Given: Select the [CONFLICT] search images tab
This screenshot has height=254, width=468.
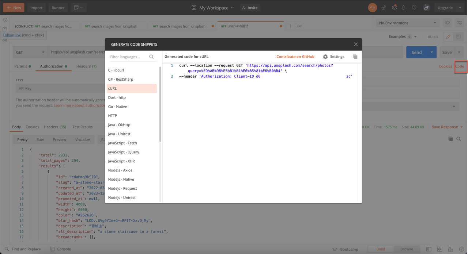Looking at the screenshot, I should point(46,26).
